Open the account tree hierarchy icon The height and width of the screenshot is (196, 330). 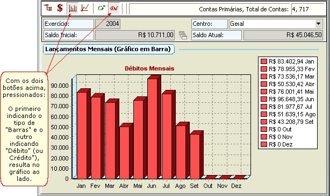coord(48,8)
